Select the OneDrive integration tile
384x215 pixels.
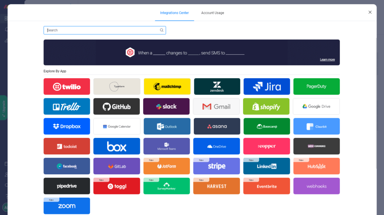[x=216, y=146]
